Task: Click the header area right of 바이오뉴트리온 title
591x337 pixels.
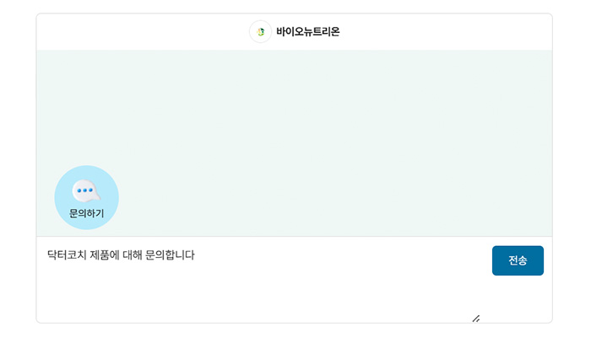Action: click(x=446, y=32)
